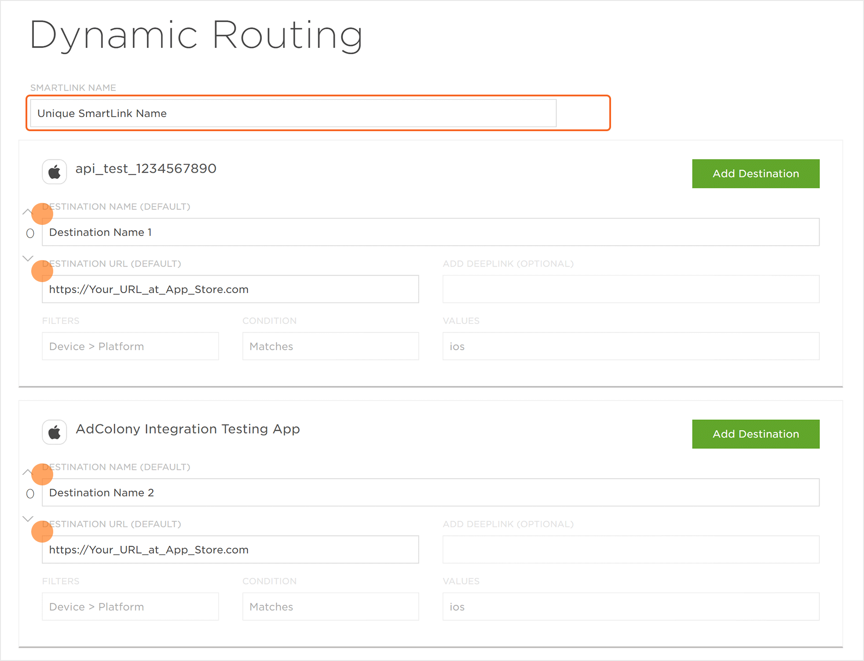Open second Matches condition dropdown
This screenshot has height=661, width=864.
point(330,607)
